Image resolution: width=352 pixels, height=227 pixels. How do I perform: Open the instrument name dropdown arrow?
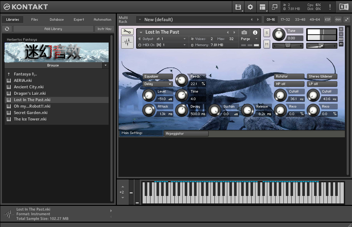[x=141, y=32]
